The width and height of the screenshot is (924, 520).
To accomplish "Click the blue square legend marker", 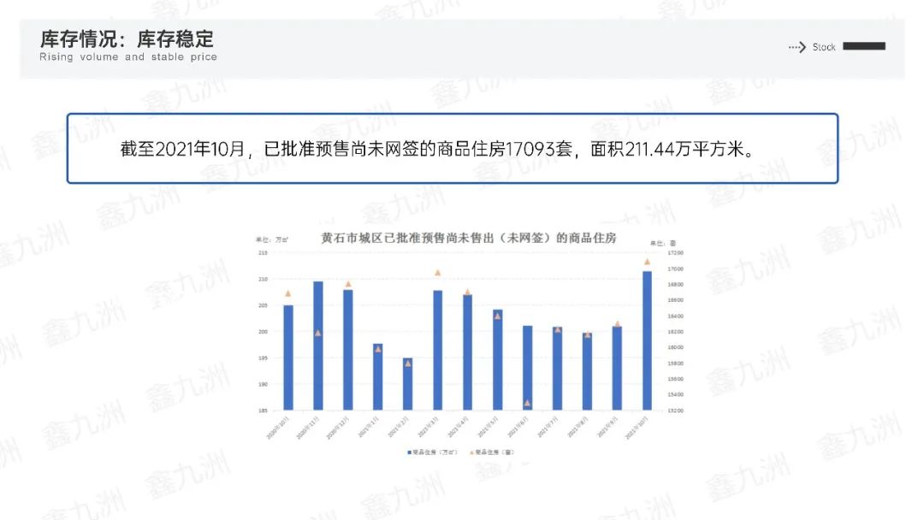I will coord(409,452).
